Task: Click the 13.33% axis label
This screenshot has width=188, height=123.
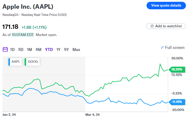Action: (177, 75)
